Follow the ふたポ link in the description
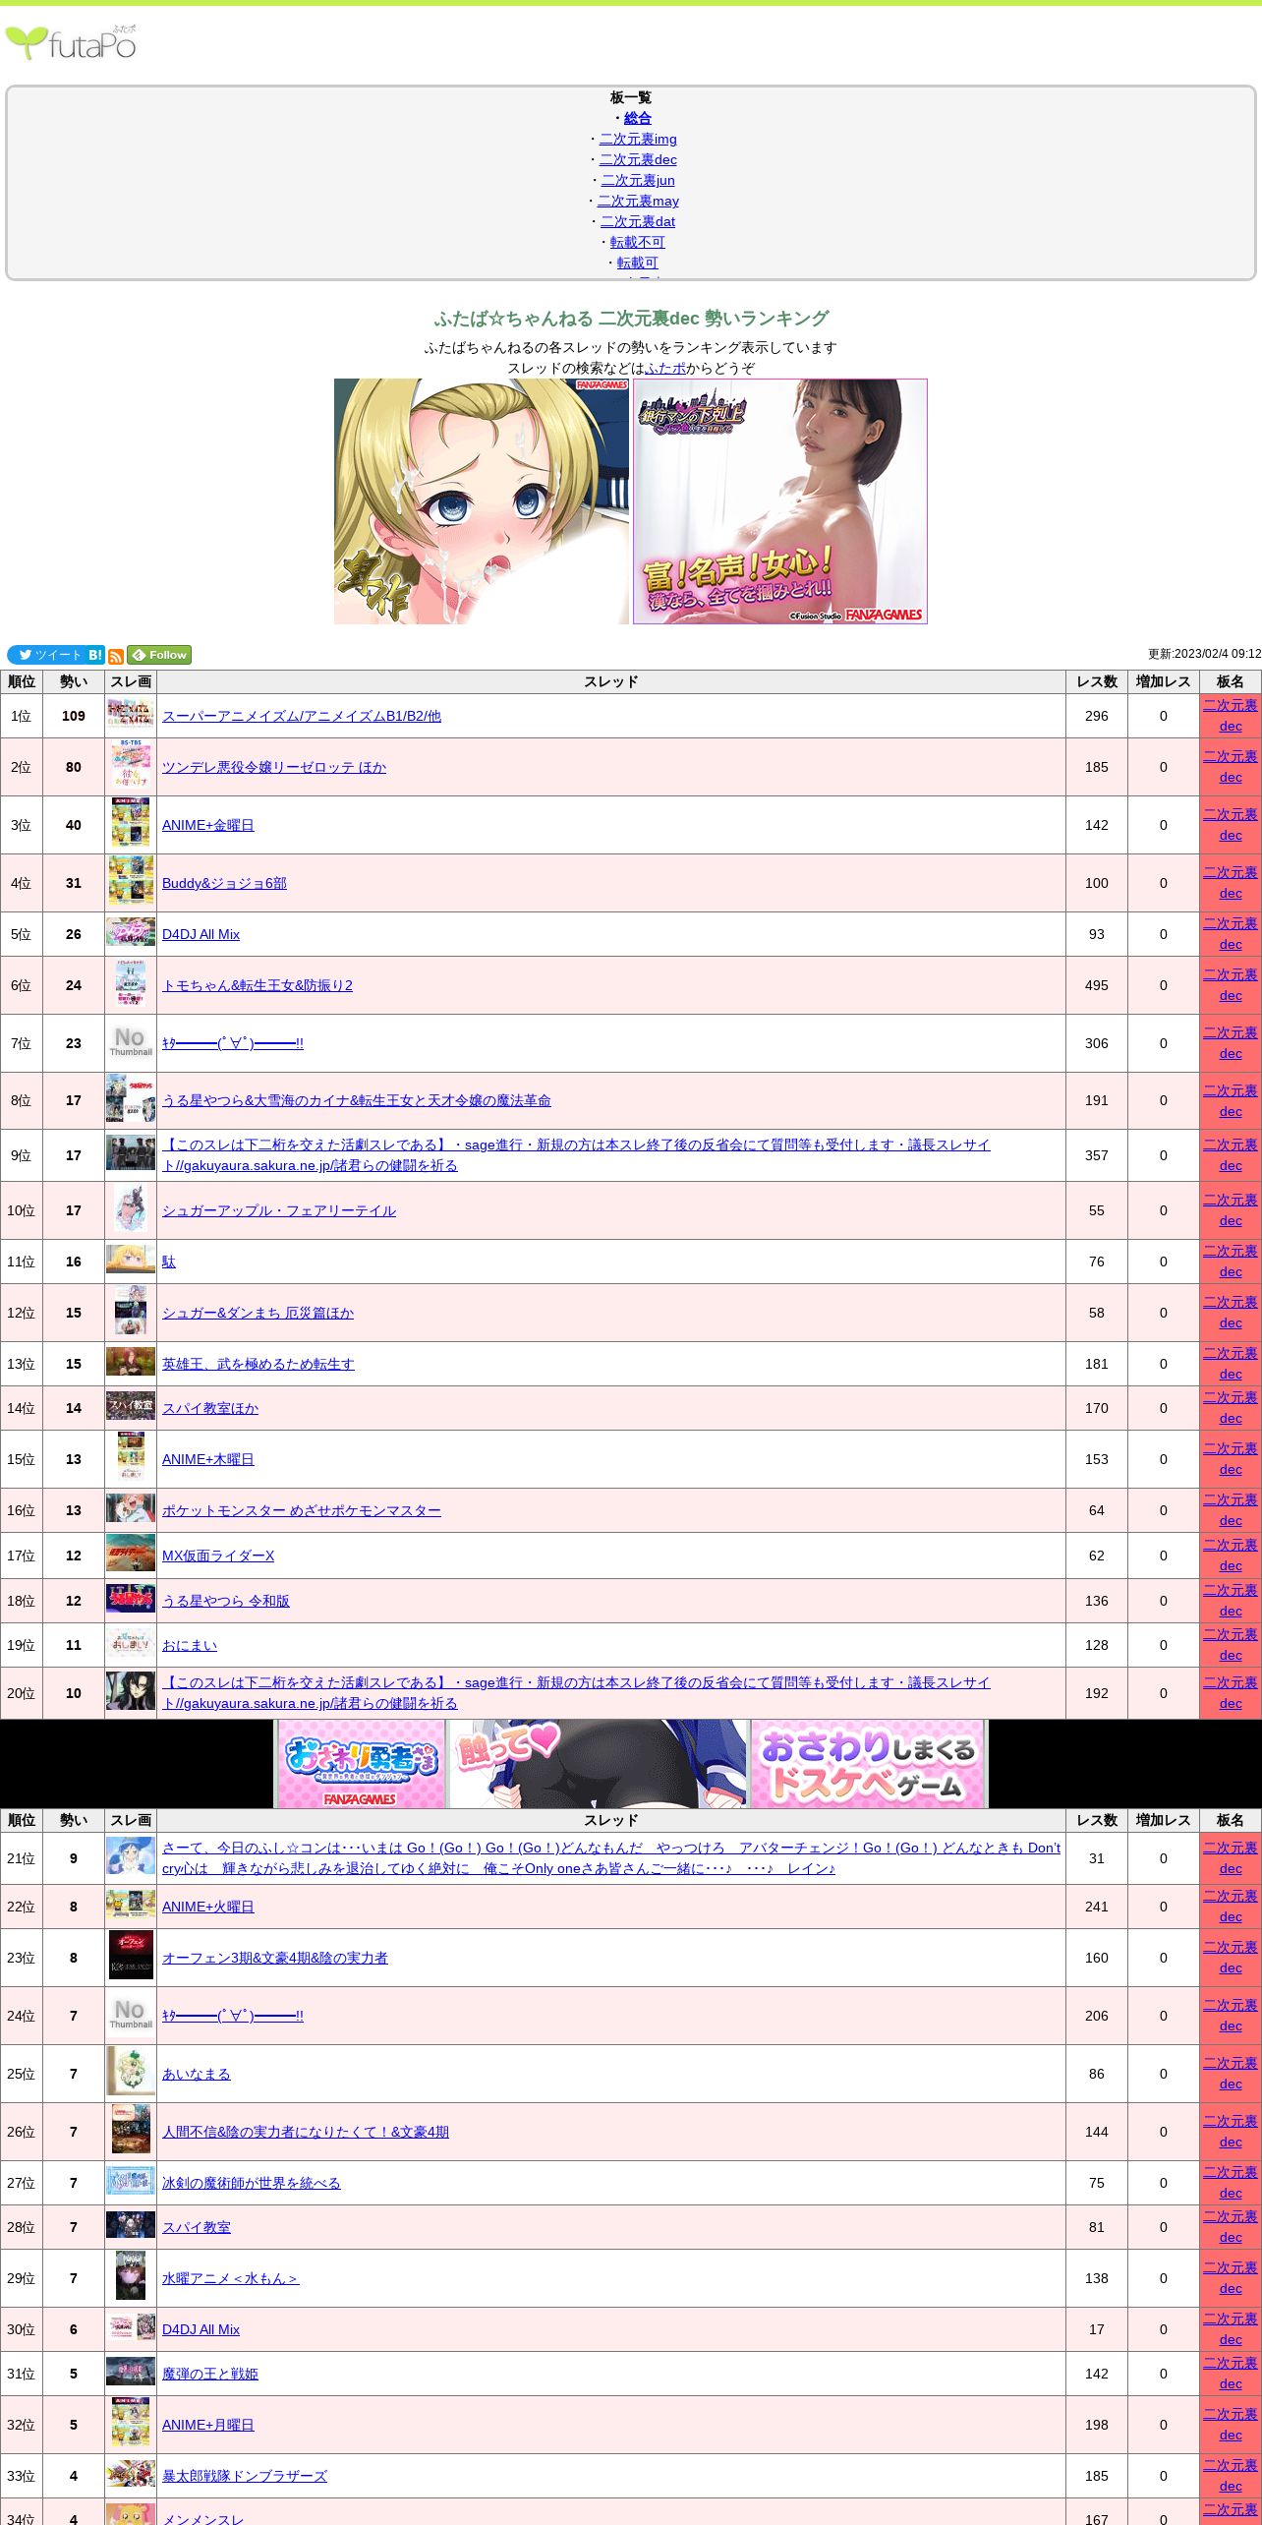 click(665, 368)
